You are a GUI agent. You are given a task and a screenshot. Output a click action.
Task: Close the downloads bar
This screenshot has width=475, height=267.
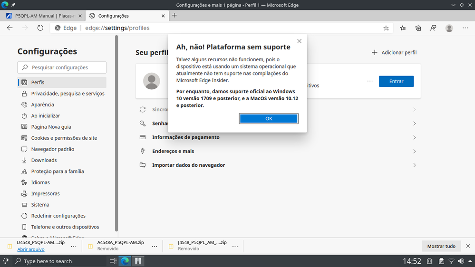(468, 246)
